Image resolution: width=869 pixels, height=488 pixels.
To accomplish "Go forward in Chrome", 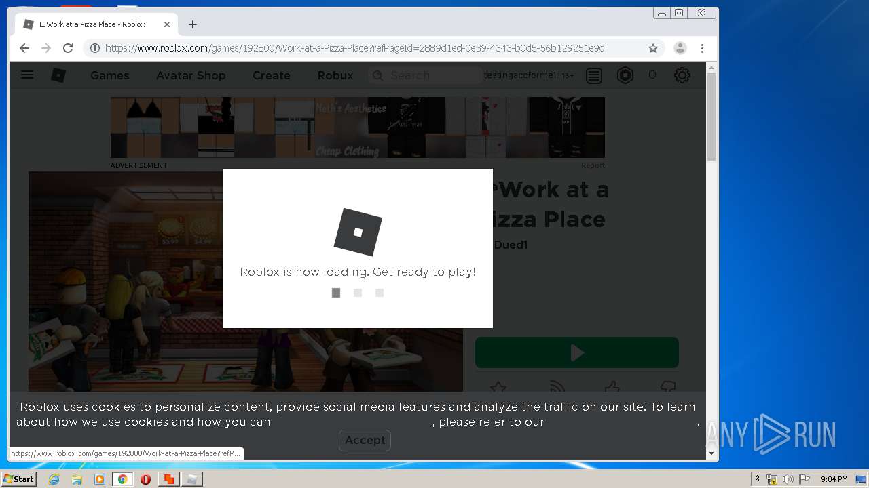I will click(x=46, y=48).
